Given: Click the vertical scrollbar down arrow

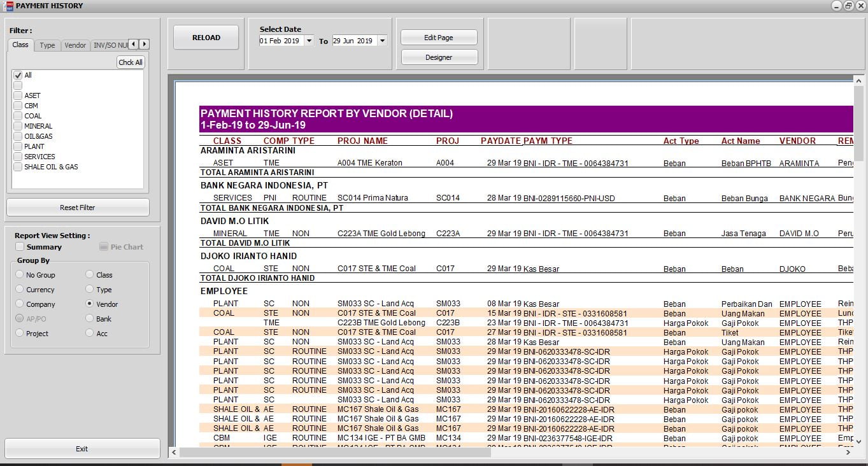Looking at the screenshot, I should [x=858, y=441].
